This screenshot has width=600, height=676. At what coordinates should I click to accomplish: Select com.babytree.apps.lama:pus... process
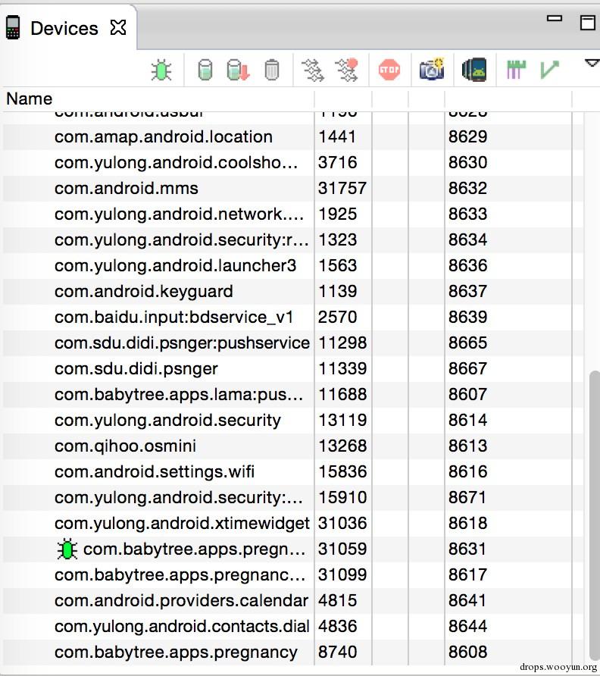tap(293, 395)
